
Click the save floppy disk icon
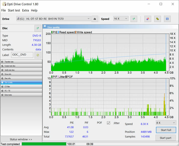[x=167, y=19]
